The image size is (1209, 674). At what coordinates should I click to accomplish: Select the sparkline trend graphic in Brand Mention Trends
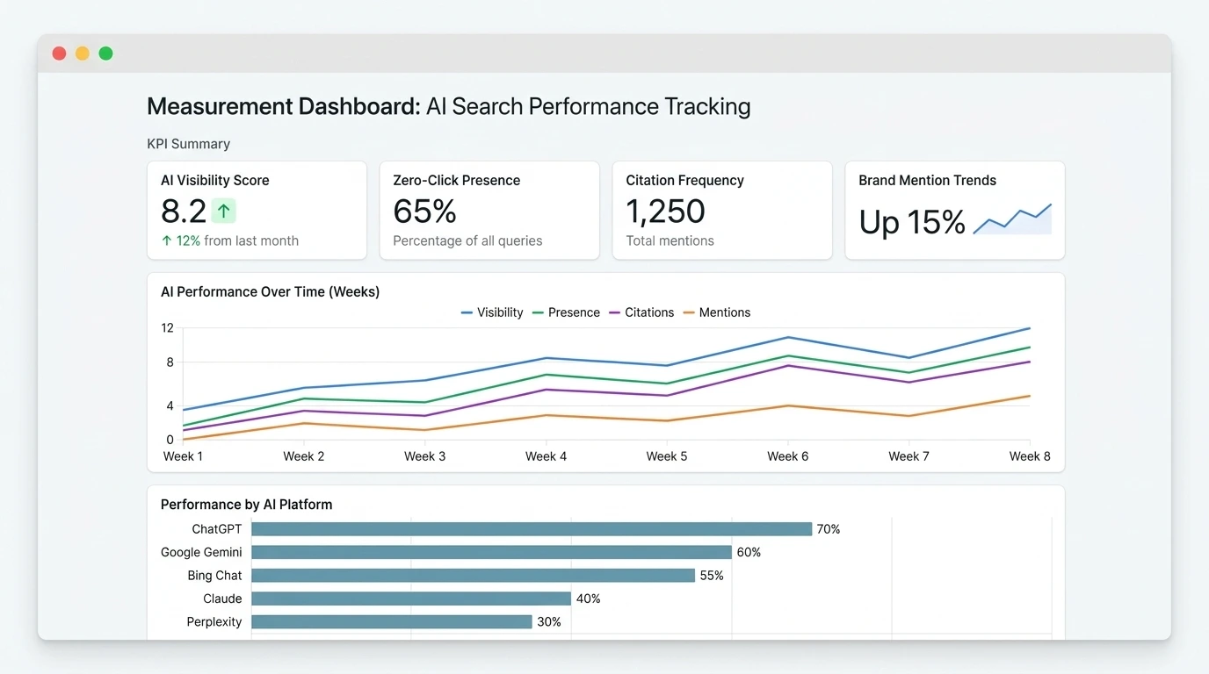pos(1010,219)
